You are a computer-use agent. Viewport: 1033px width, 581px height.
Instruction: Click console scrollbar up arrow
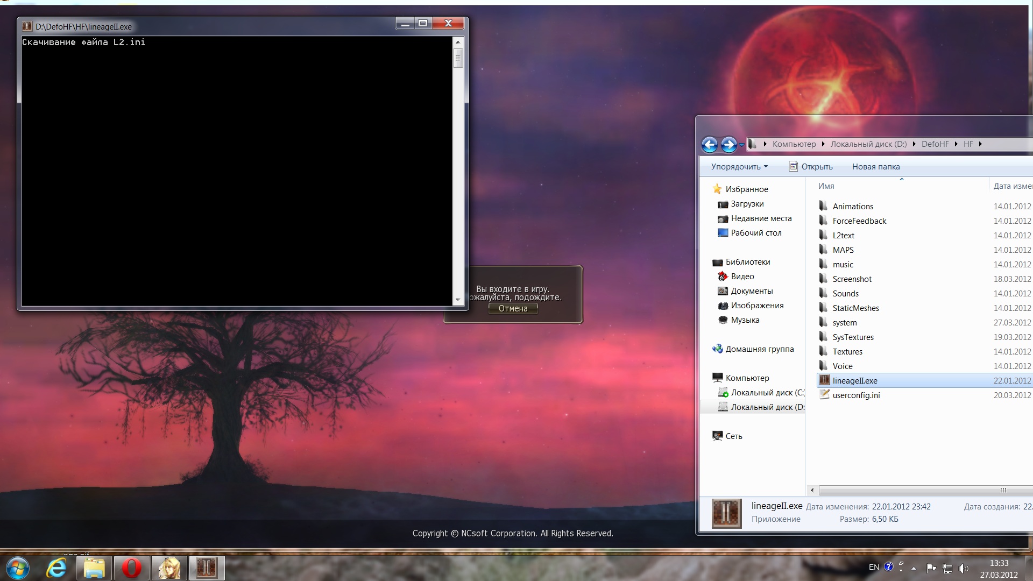(458, 42)
